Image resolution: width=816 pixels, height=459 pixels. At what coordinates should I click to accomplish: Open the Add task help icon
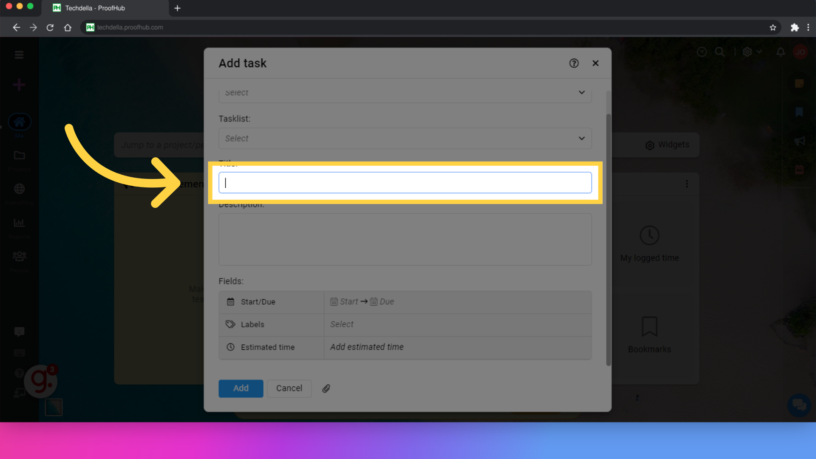574,63
